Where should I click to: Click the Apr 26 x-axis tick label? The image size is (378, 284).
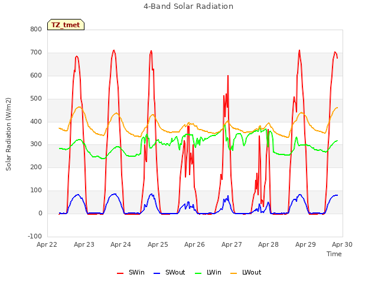coord(194,244)
